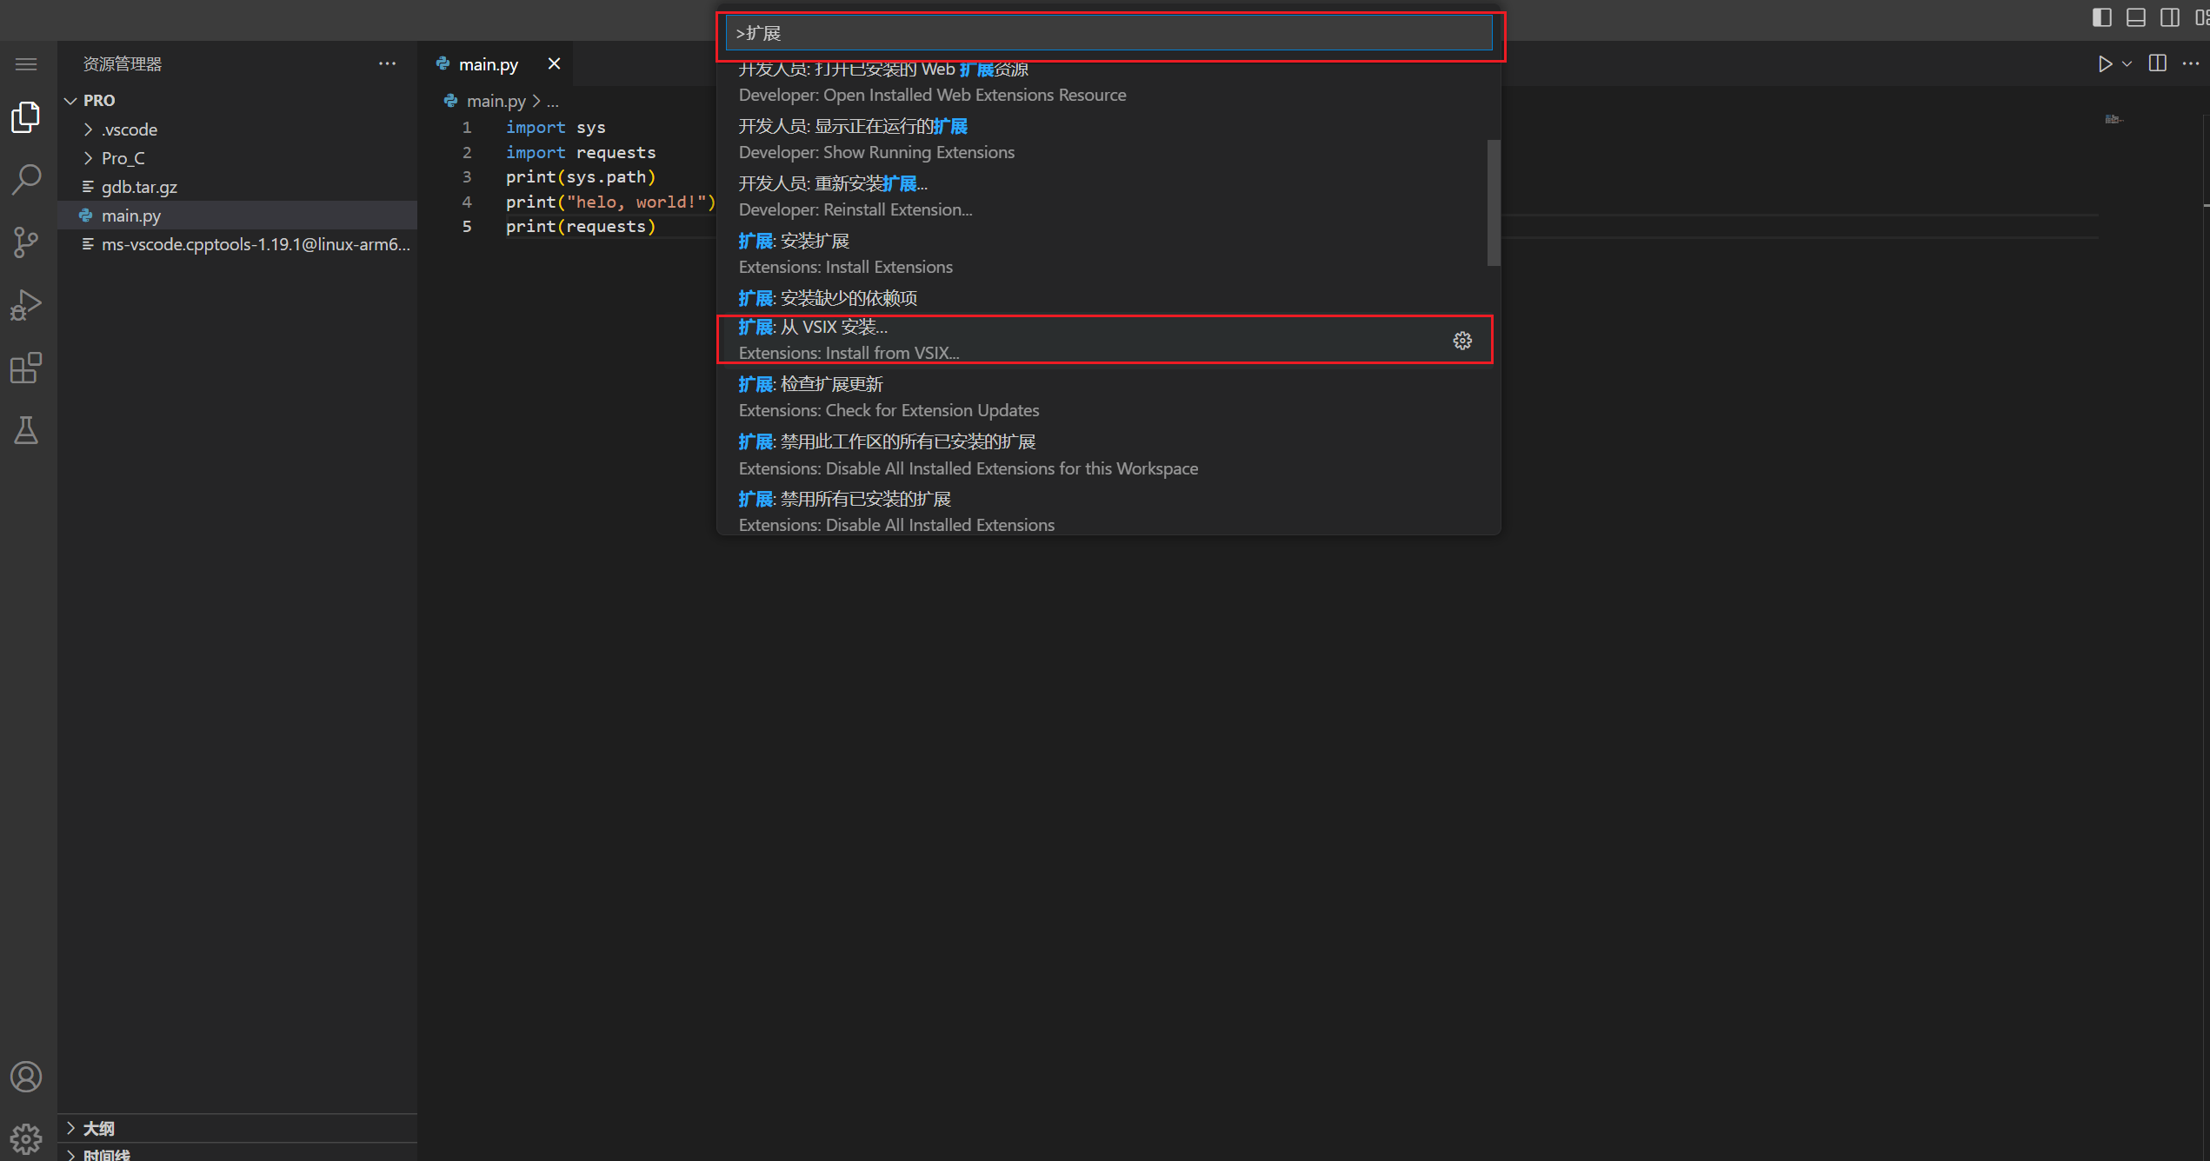The image size is (2210, 1161).
Task: Click the 资源管理器 explorer title
Action: click(x=123, y=63)
